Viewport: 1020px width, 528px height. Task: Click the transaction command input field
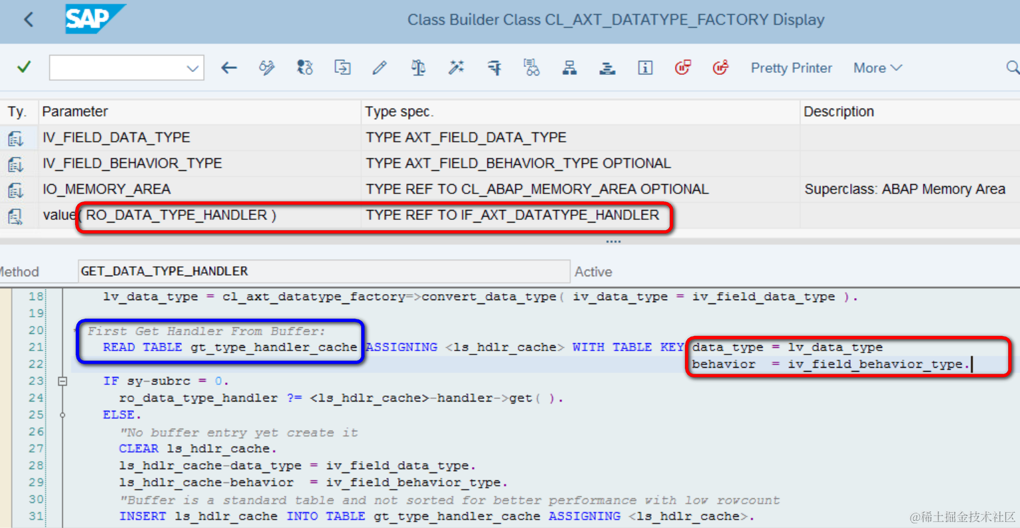[117, 68]
